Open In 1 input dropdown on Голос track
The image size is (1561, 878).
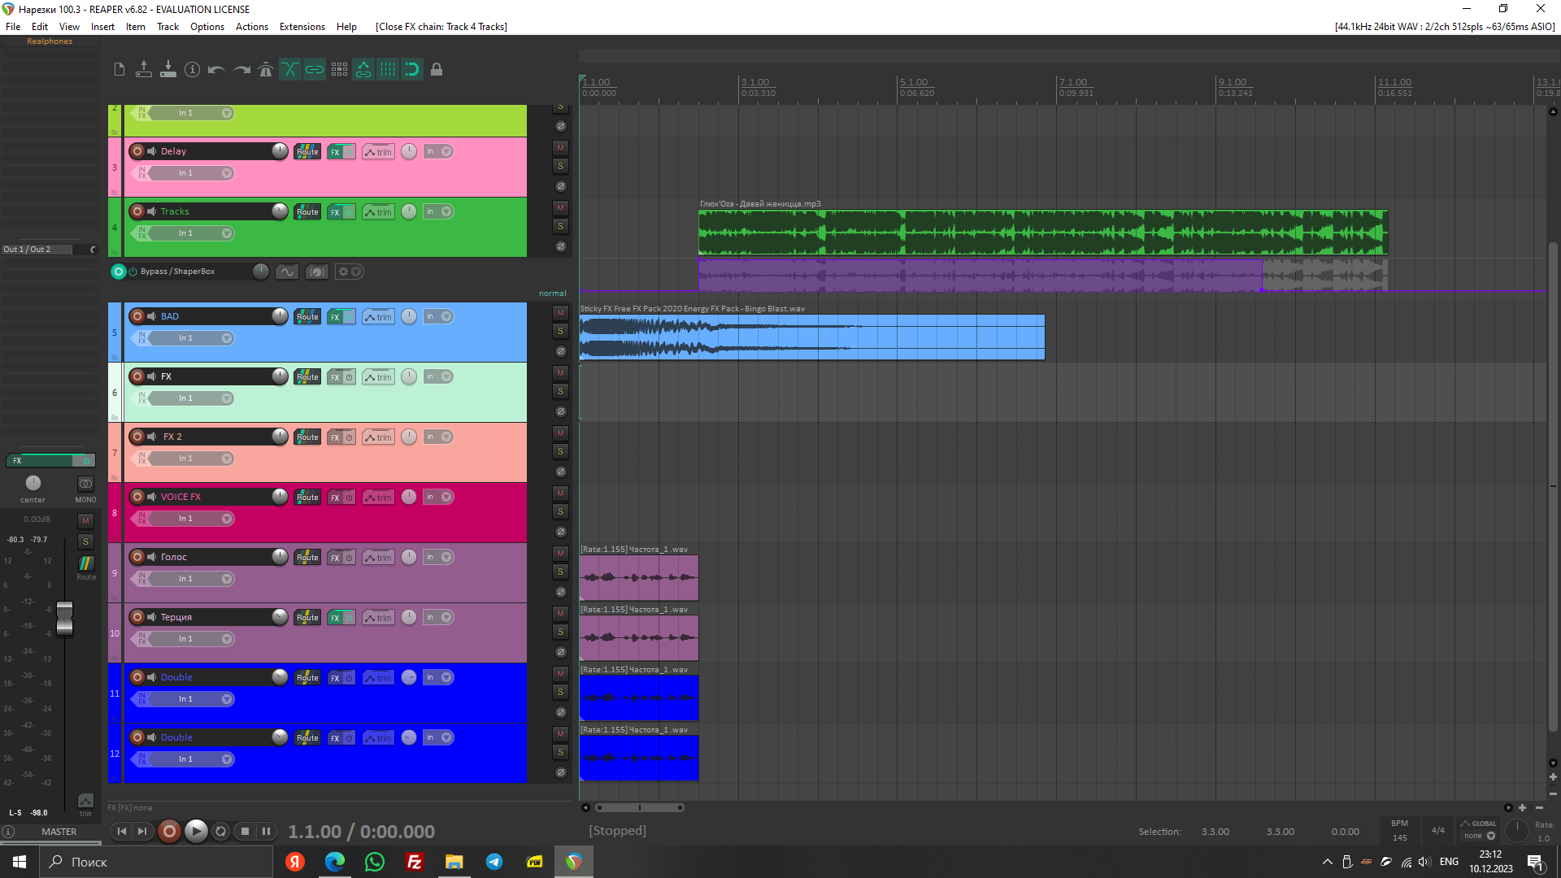(x=193, y=579)
